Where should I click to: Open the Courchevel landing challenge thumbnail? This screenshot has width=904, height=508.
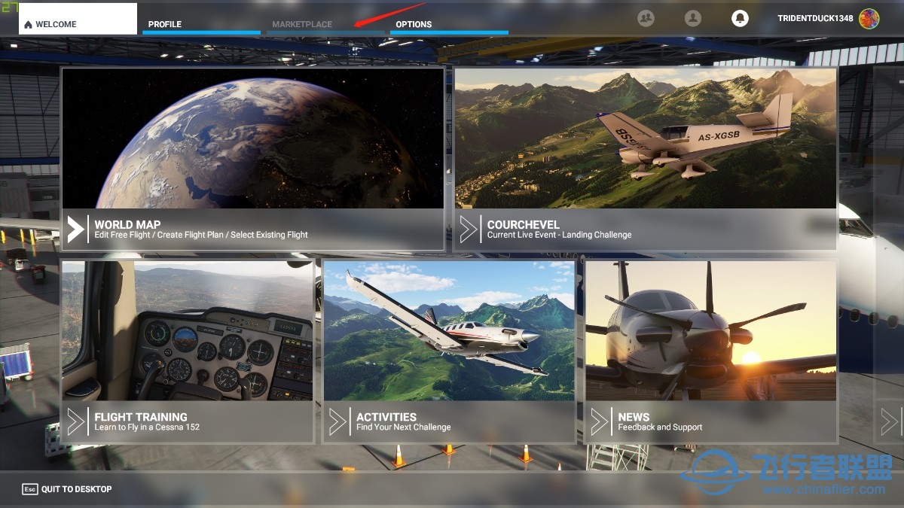[646, 138]
